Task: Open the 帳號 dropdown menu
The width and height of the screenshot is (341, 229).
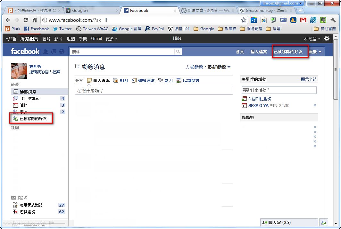Action: point(315,52)
